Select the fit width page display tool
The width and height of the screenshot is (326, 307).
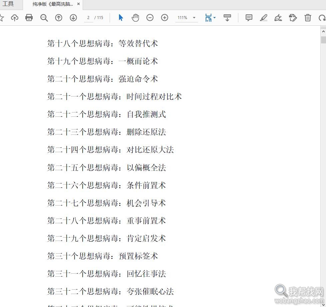point(208,18)
